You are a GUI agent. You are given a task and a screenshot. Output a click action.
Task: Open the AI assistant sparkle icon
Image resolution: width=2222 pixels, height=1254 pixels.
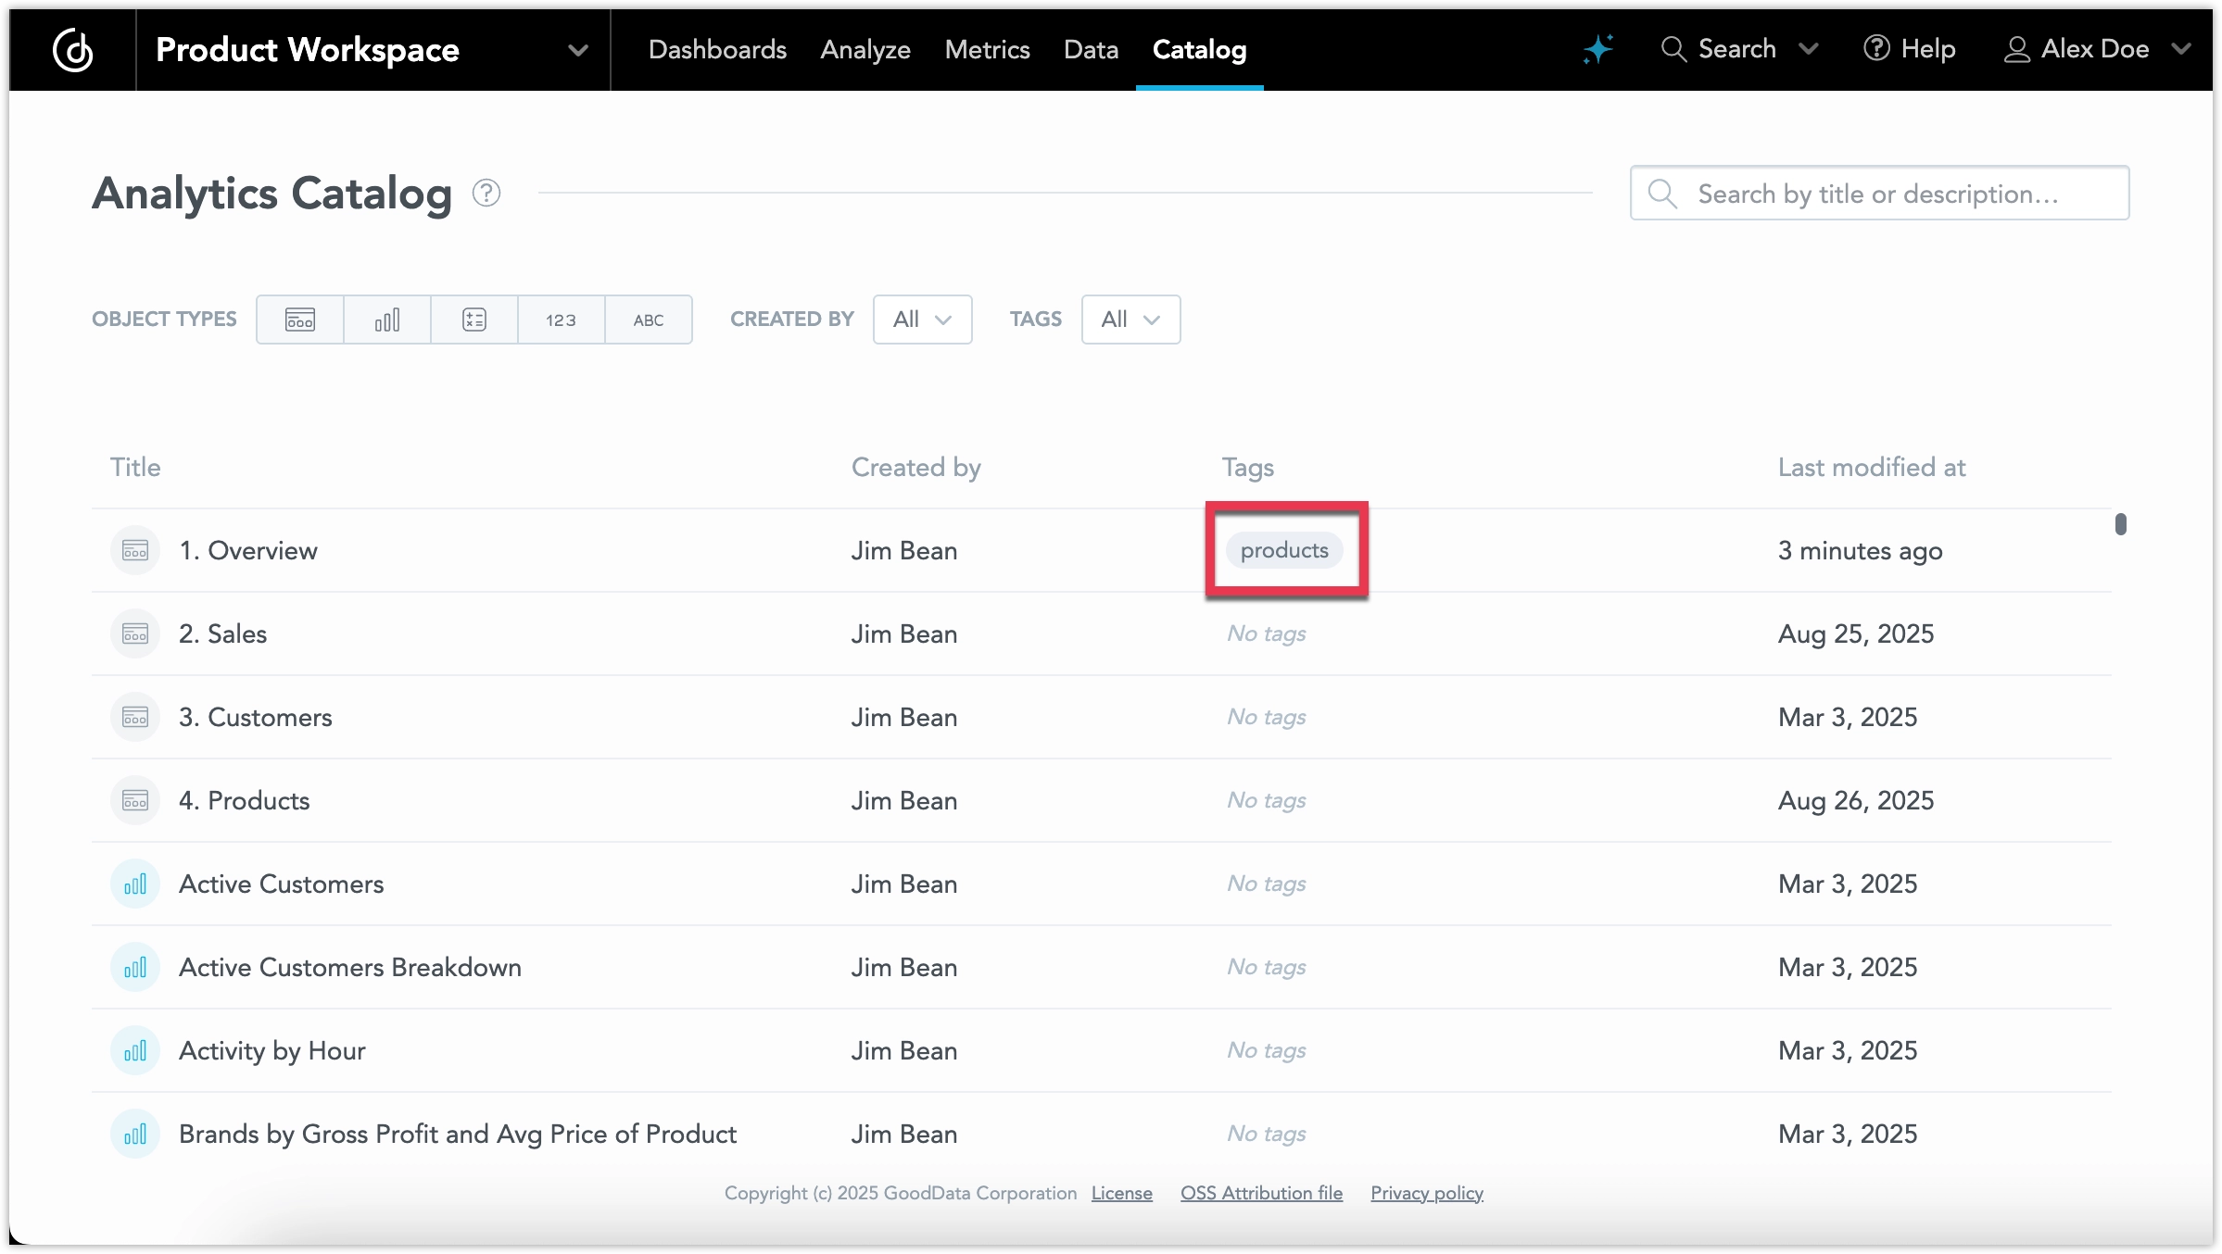pyautogui.click(x=1598, y=49)
